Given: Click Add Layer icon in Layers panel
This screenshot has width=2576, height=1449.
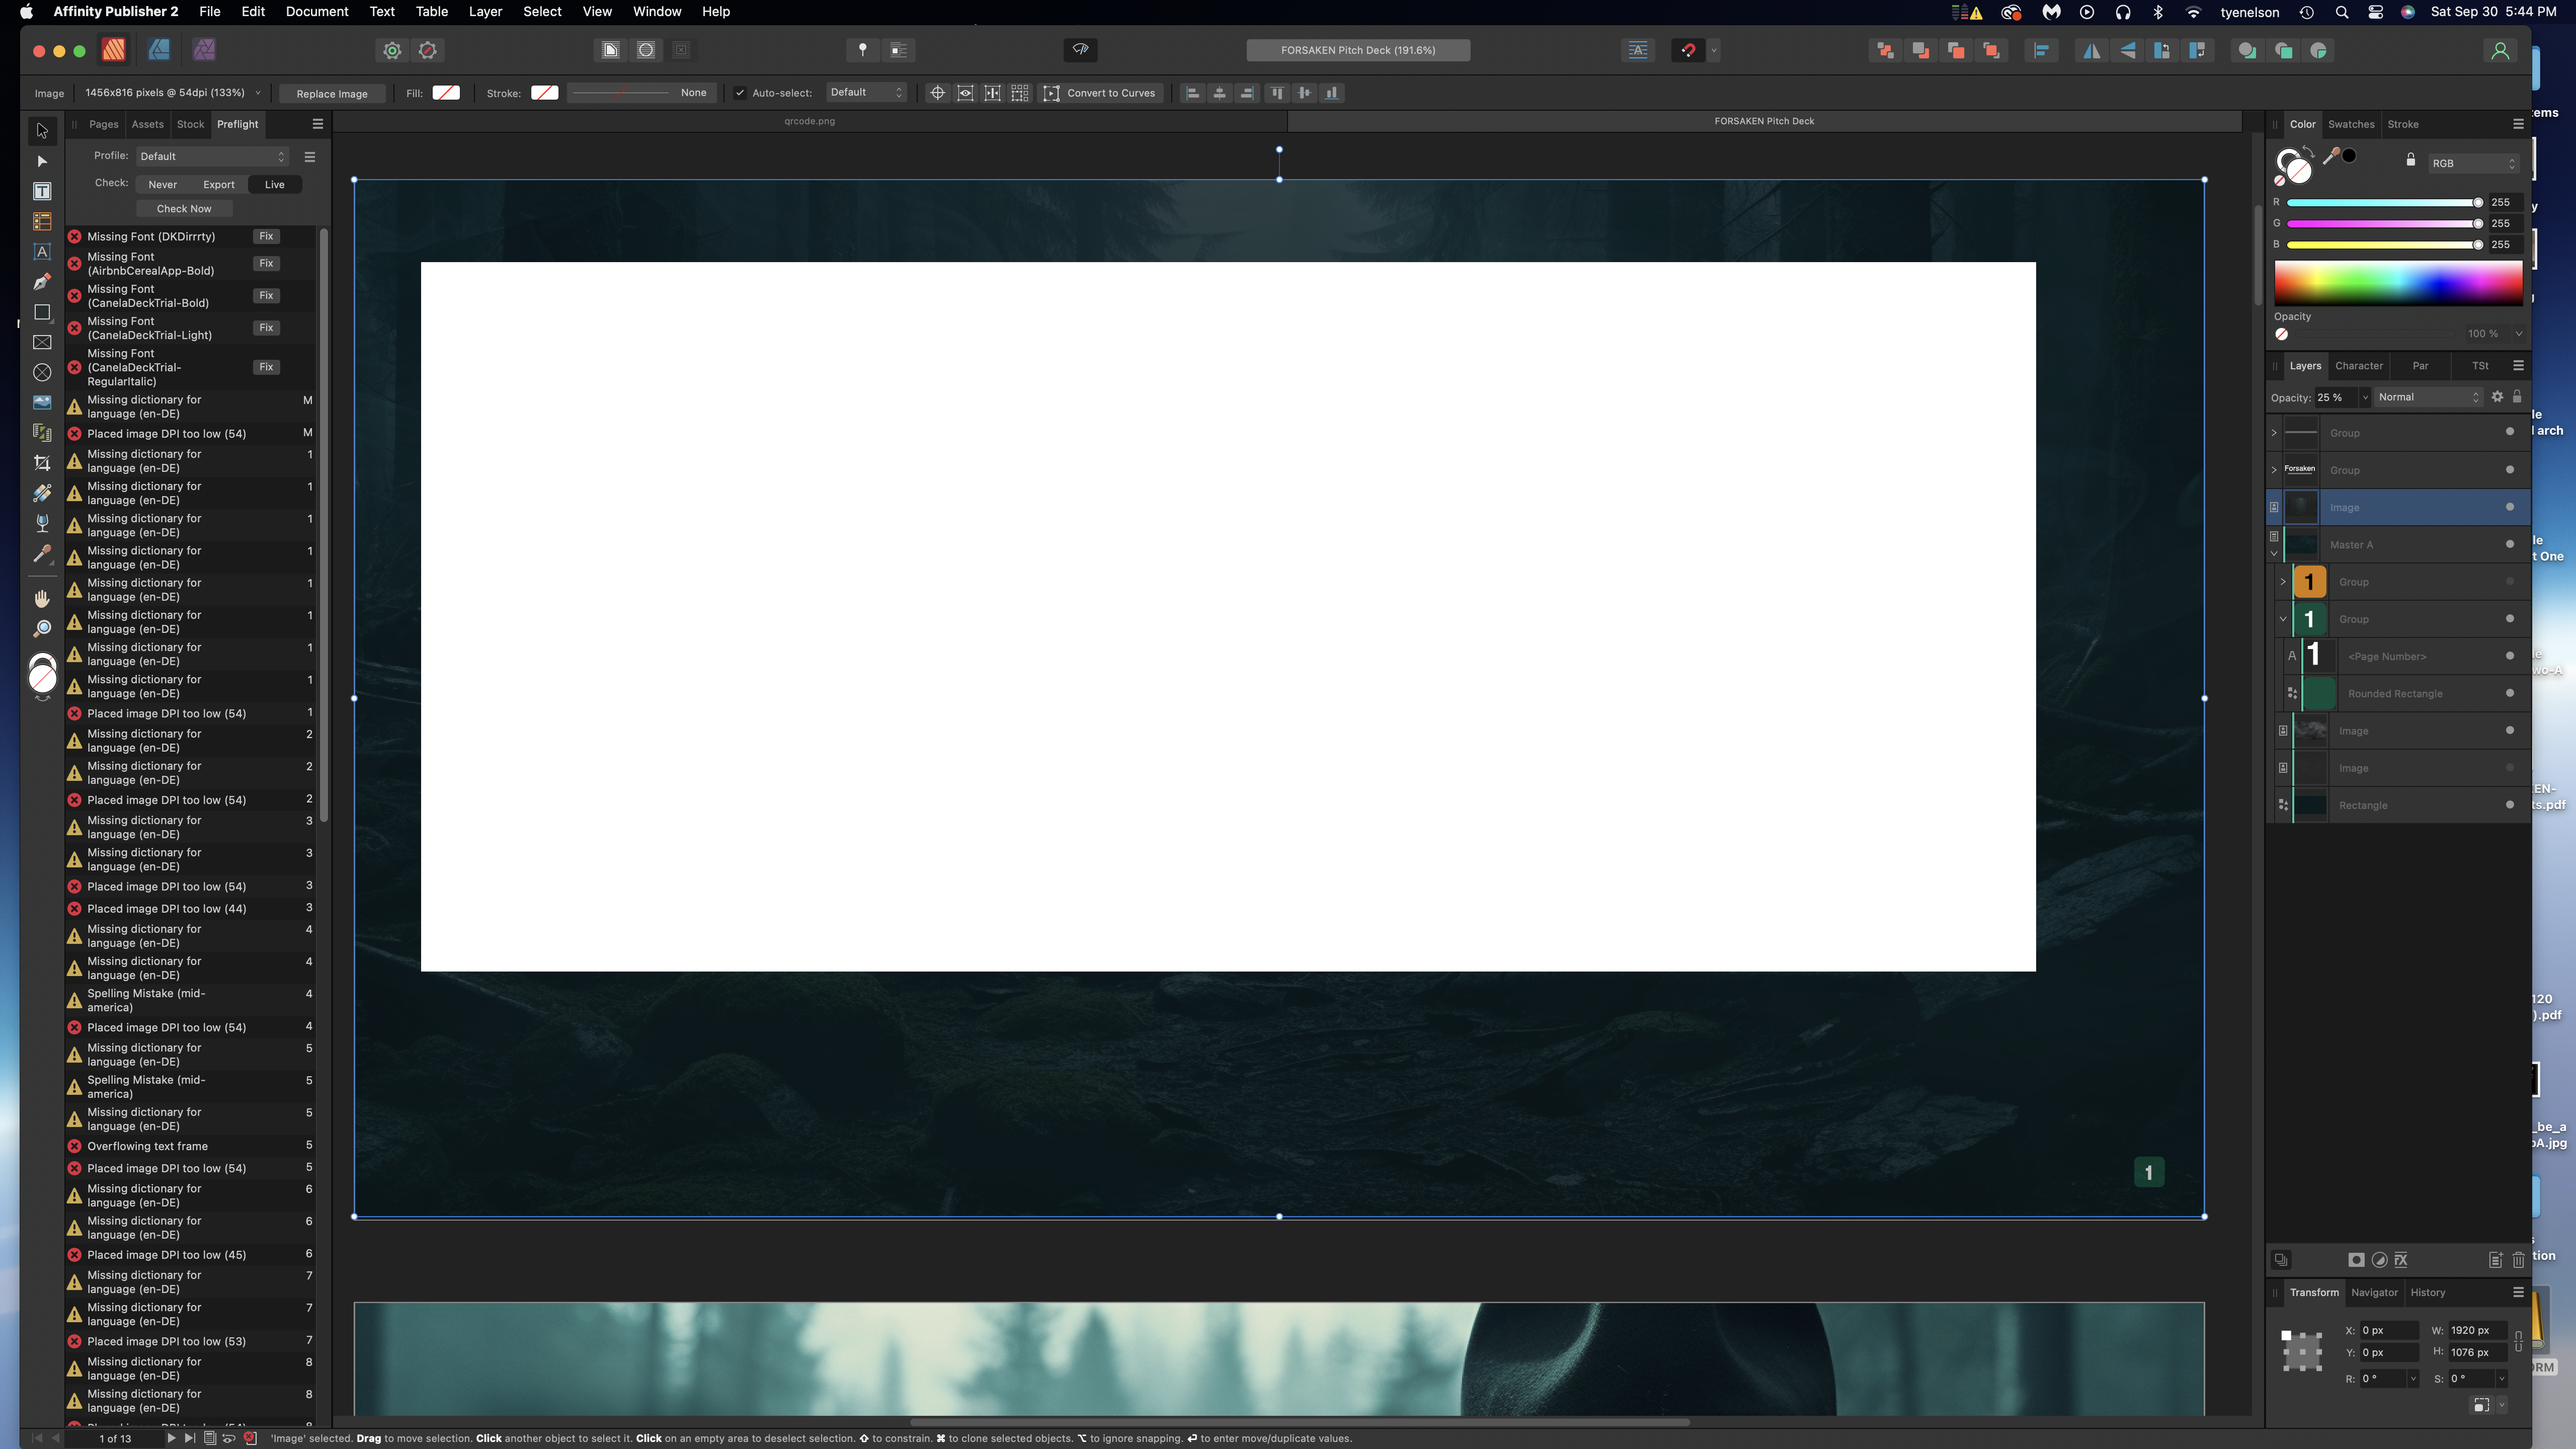Looking at the screenshot, I should click(x=2495, y=1260).
